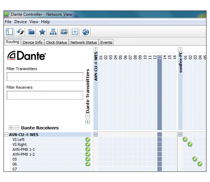Click the Filter Receivers input field
This screenshot has width=210, height=182.
[45, 95]
